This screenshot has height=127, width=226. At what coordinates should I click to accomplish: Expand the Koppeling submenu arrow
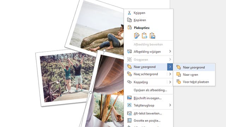tap(170, 82)
